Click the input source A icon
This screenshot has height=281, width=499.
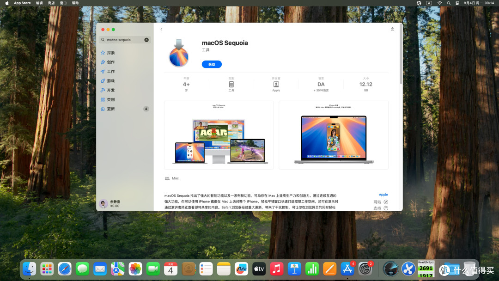[429, 3]
